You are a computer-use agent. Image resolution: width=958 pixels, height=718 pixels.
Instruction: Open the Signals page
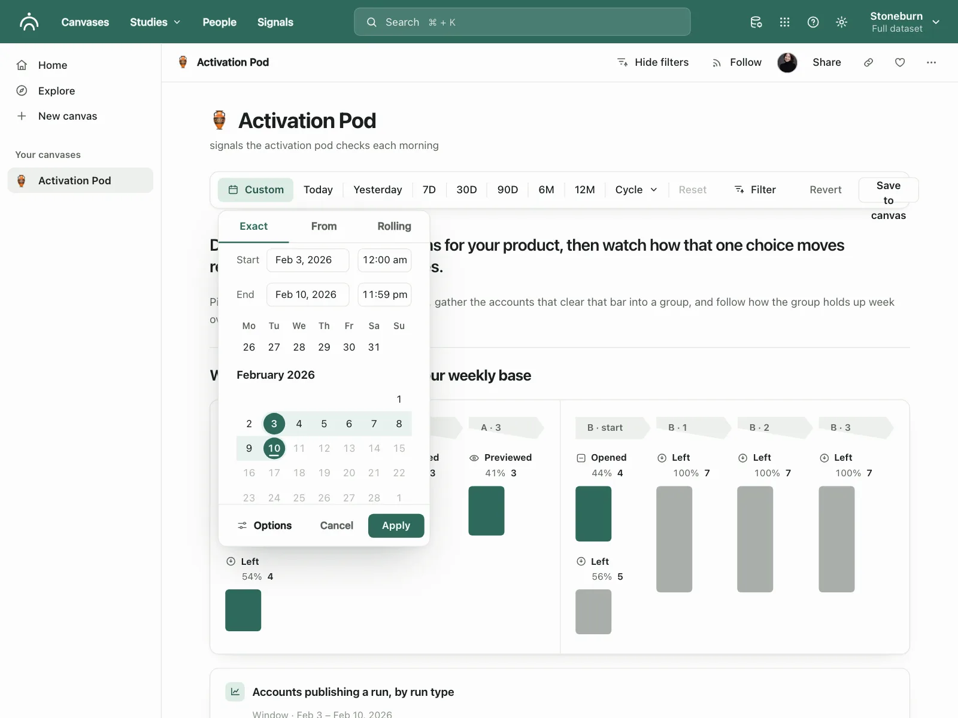pos(275,22)
